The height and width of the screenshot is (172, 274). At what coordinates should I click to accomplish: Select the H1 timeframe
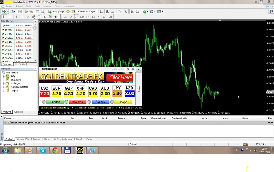(x=88, y=17)
